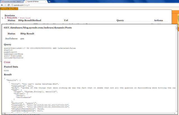Click the "Performance" tag value
Viewport: 179px width, 115px height.
(23, 97)
